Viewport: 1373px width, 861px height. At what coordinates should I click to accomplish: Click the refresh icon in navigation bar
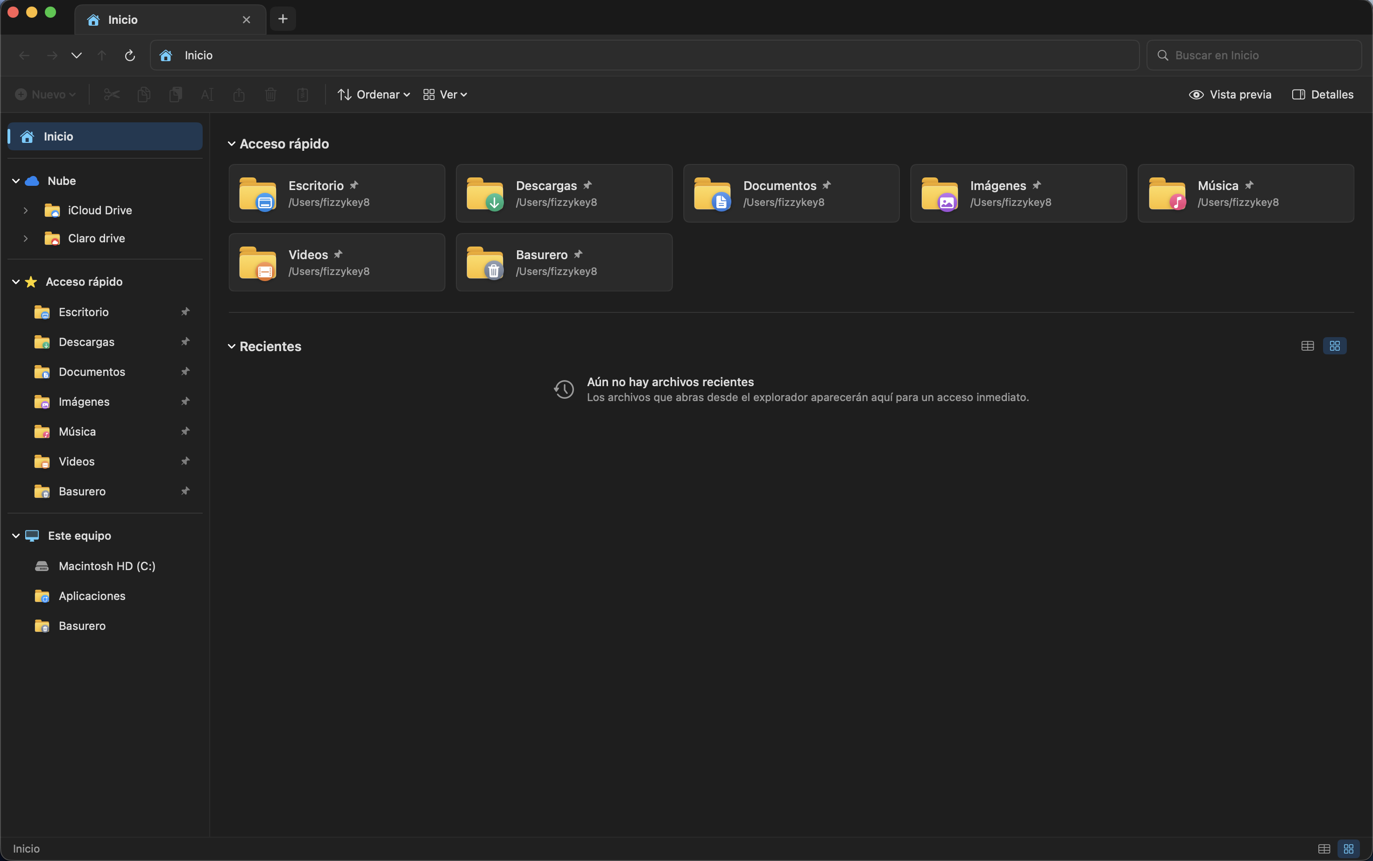130,55
